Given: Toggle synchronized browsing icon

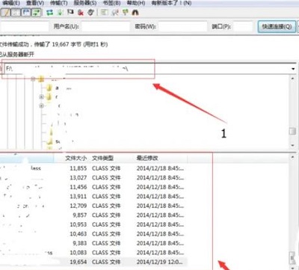Looking at the screenshot, I should point(126,13).
